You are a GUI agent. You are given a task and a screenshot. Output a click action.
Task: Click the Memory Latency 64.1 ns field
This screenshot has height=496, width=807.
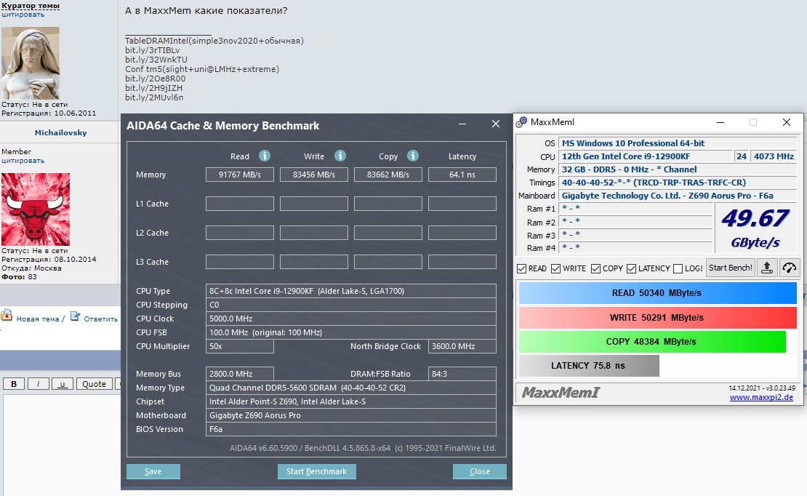coord(462,175)
